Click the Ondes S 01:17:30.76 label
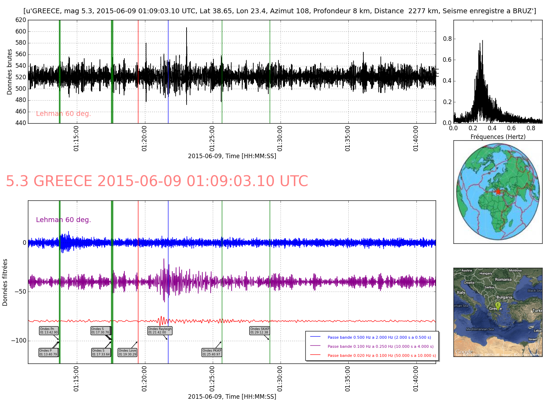 pyautogui.click(x=100, y=331)
